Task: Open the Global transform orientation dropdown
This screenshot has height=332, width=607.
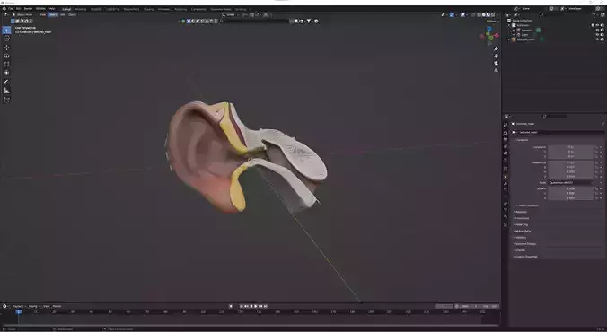Action: click(x=231, y=14)
